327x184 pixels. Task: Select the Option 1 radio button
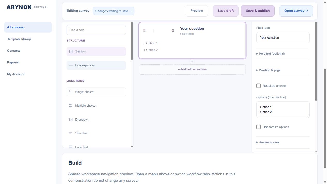click(x=145, y=43)
